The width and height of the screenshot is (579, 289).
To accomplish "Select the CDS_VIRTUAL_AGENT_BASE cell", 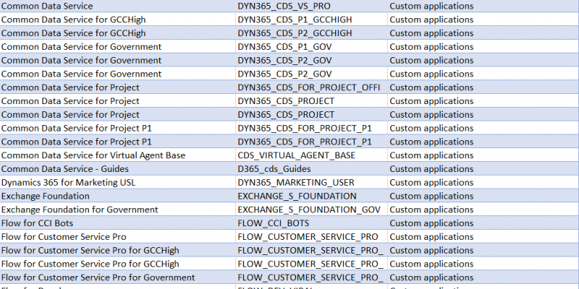I will (x=311, y=155).
